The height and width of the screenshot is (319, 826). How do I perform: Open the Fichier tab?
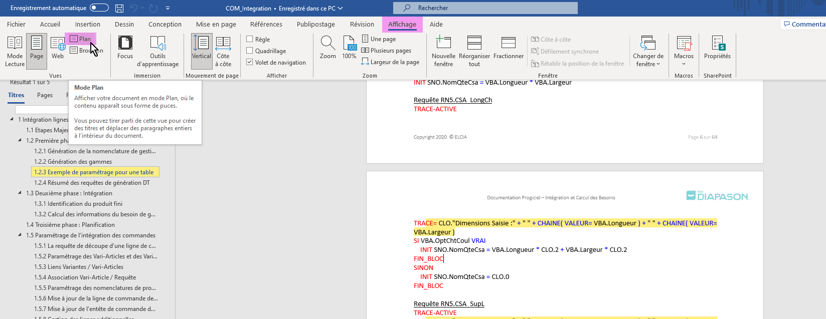point(16,24)
